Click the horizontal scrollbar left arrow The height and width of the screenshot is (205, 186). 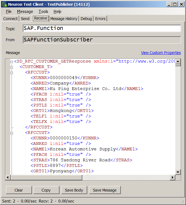pos(8,177)
